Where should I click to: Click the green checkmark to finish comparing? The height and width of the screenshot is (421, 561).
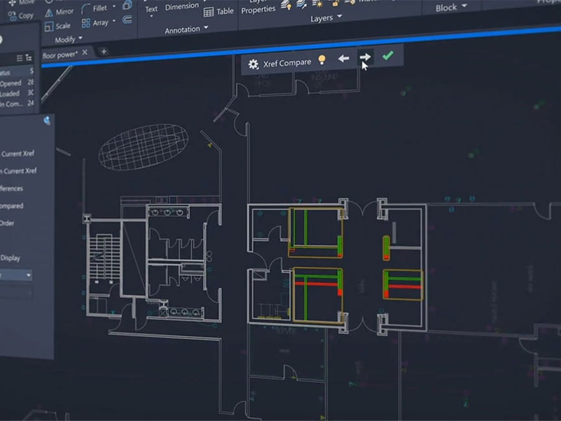pos(388,57)
